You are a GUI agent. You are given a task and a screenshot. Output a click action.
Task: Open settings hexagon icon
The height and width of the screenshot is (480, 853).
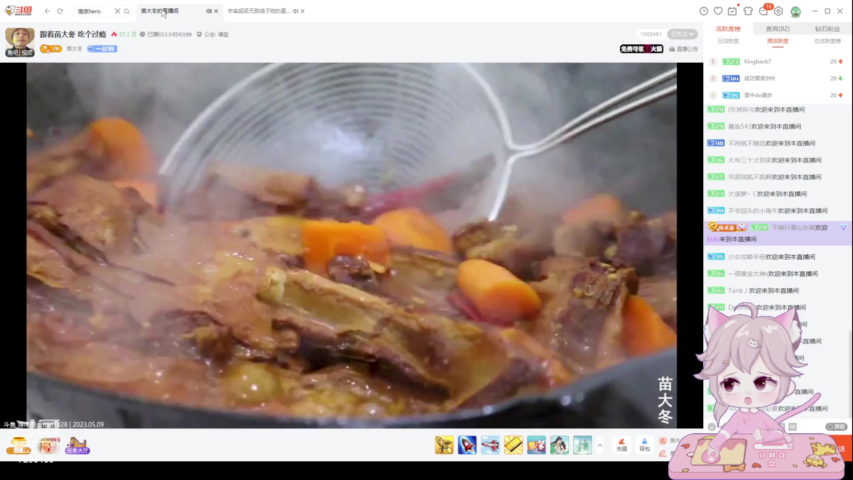[779, 11]
